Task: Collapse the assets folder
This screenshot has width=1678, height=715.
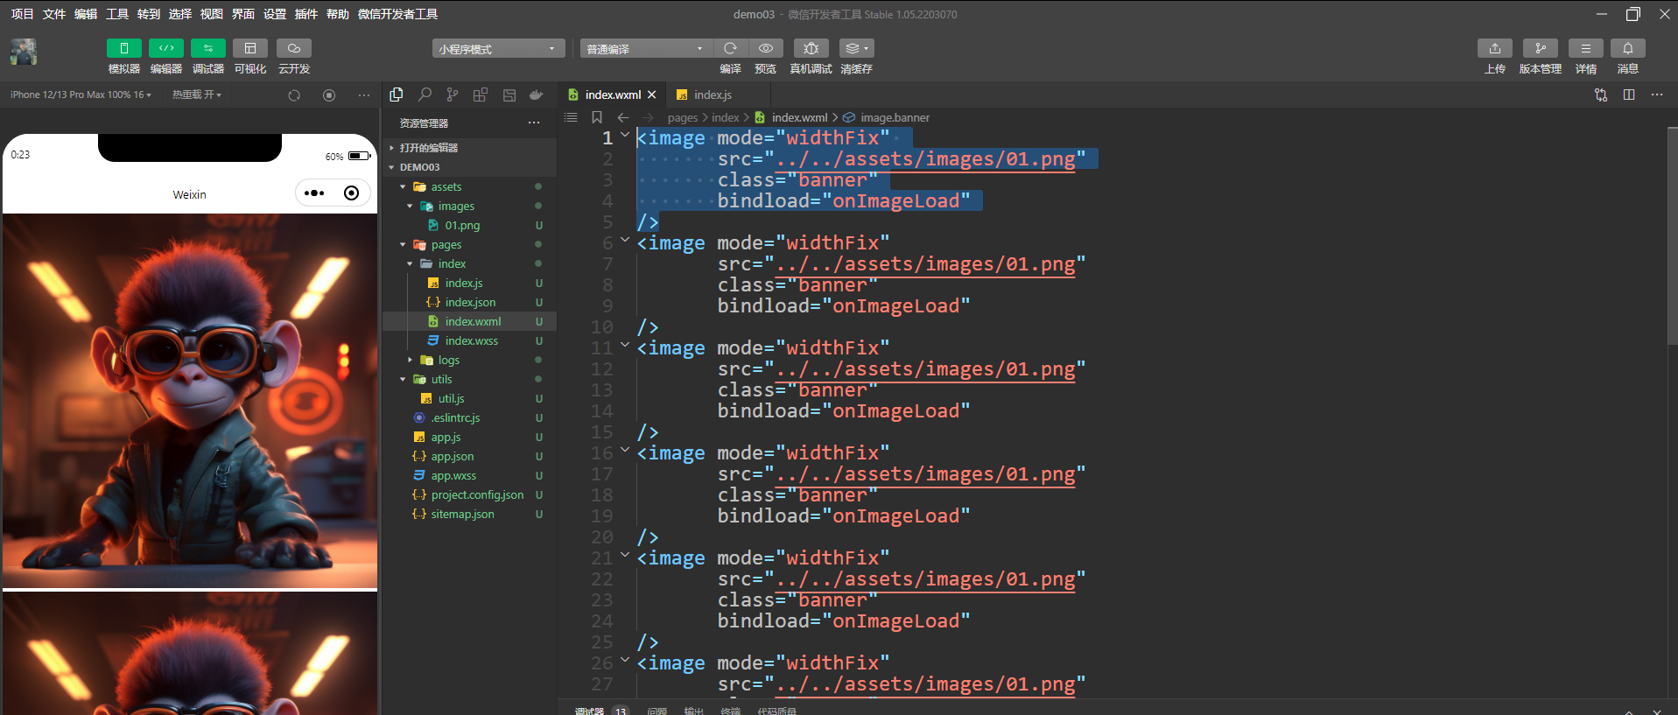Action: [x=470, y=186]
